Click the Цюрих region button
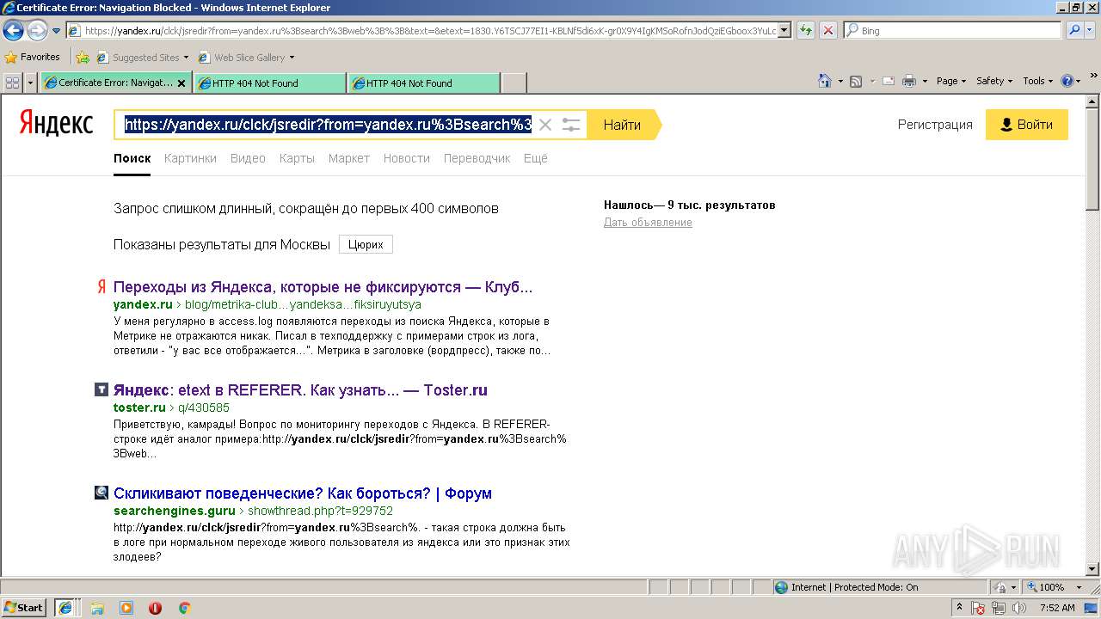 click(366, 244)
